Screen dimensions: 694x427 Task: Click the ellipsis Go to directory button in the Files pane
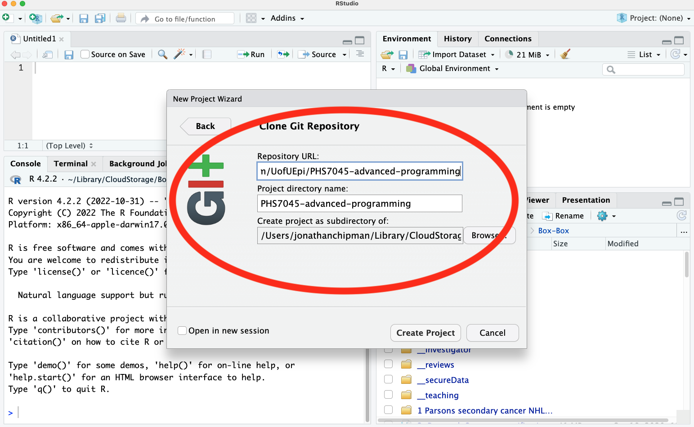click(x=684, y=231)
